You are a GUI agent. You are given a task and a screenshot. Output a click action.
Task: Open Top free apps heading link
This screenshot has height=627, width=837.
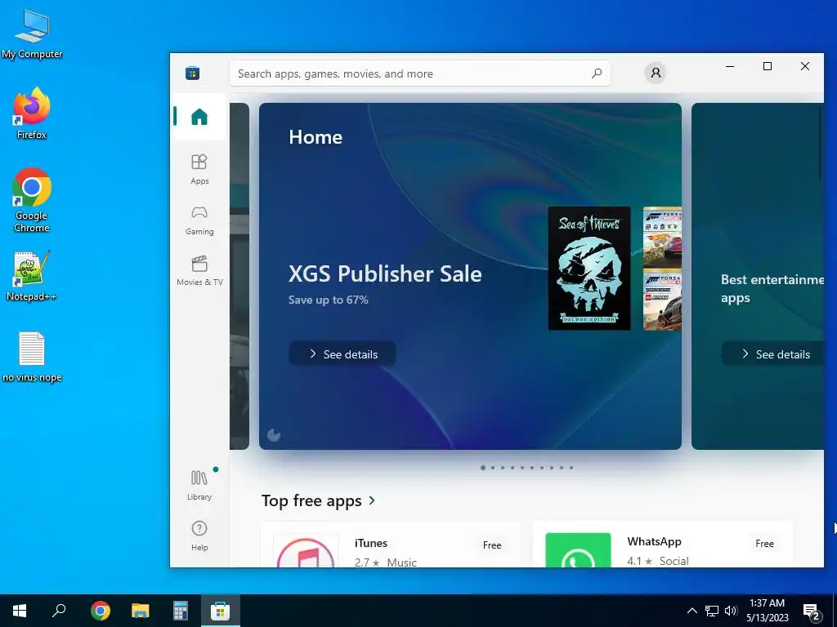(311, 500)
